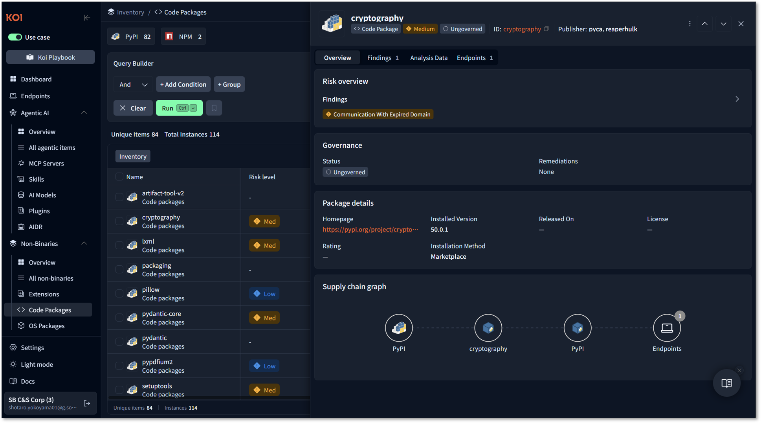Click the Add Condition button
This screenshot has height=423, width=761.
(x=183, y=84)
